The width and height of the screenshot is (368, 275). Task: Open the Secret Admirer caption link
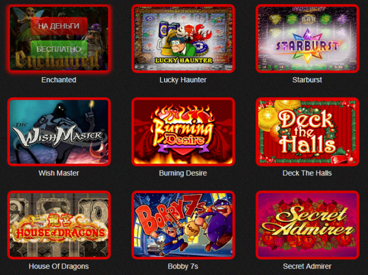307,266
